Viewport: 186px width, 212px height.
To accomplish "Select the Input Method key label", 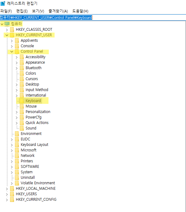I will [37, 90].
